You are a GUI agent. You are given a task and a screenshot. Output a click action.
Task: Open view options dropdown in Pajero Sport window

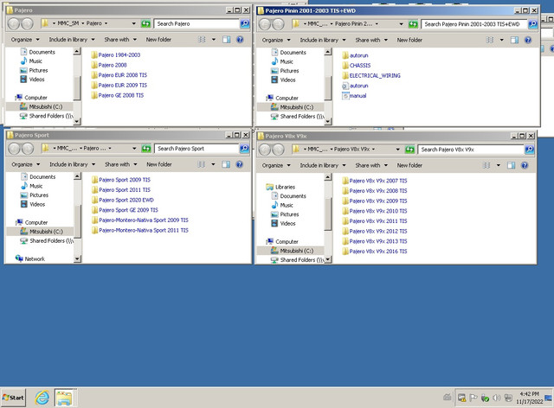coord(213,164)
